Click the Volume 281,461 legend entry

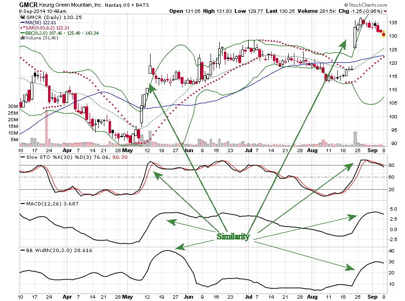point(42,38)
